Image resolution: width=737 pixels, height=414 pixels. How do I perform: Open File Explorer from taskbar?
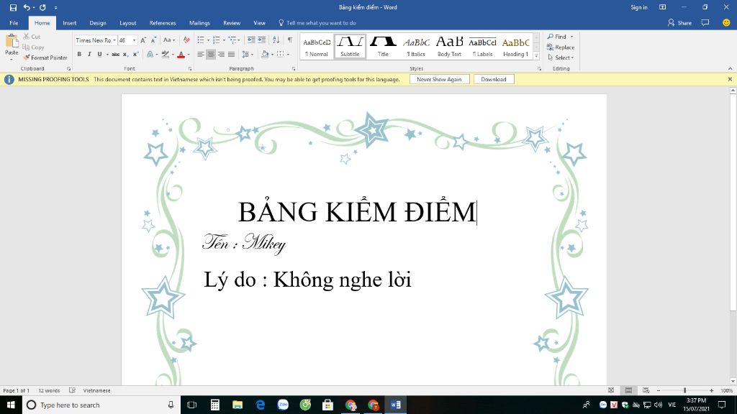point(238,405)
